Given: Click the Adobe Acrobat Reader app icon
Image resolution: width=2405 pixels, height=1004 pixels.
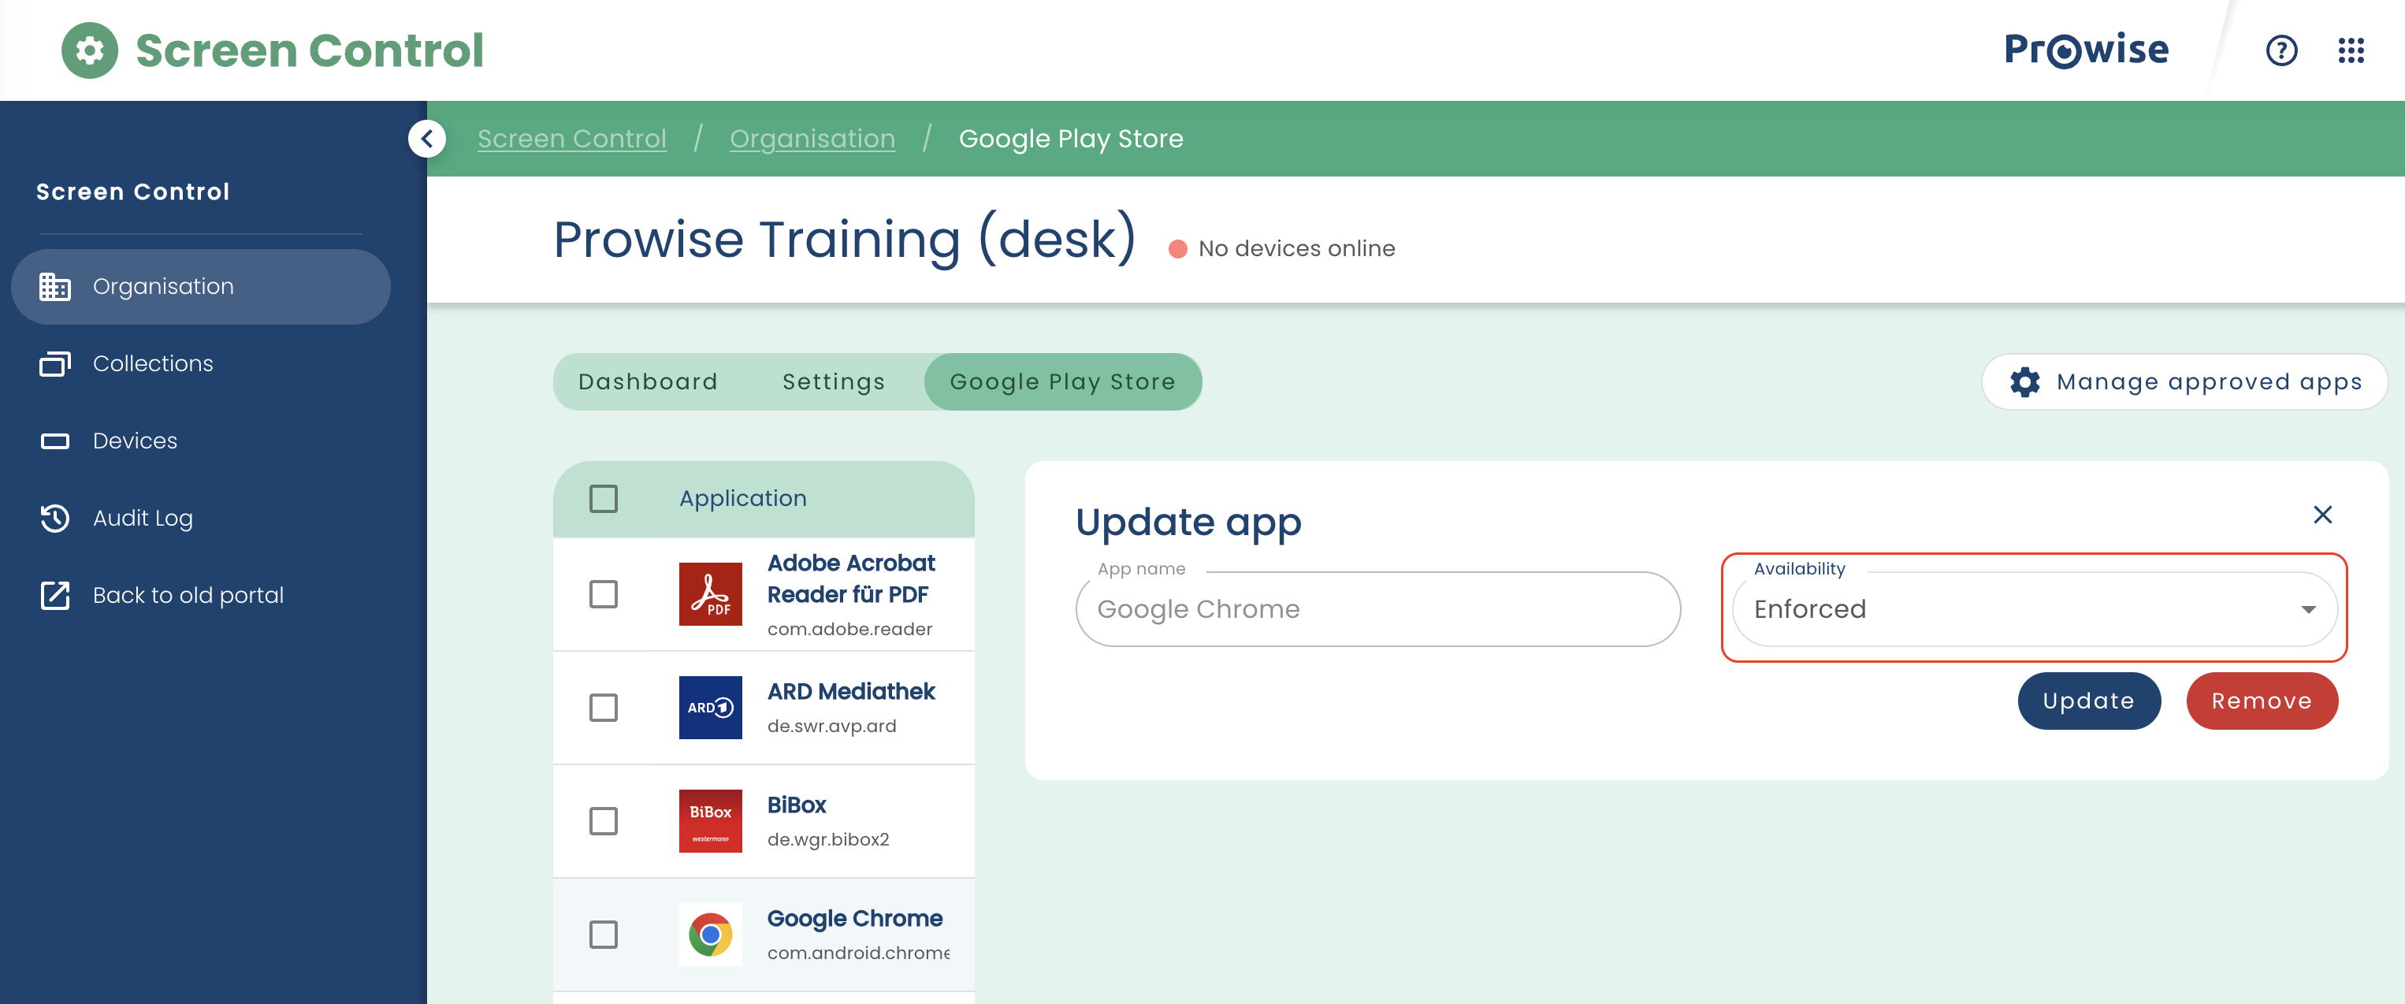Looking at the screenshot, I should click(x=709, y=594).
